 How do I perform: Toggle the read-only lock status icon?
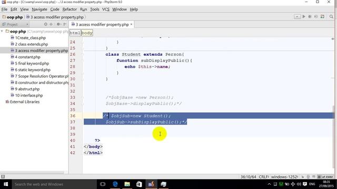point(303,177)
